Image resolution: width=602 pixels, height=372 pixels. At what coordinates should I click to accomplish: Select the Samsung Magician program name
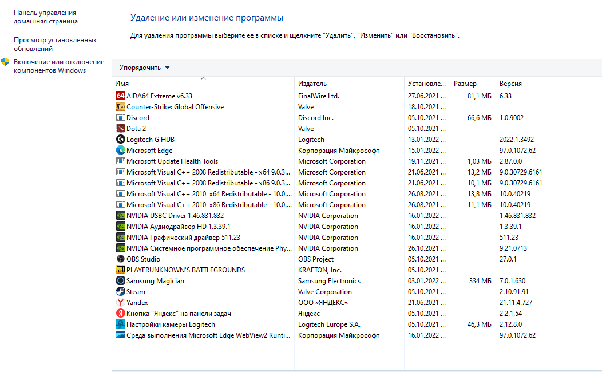[x=155, y=281]
